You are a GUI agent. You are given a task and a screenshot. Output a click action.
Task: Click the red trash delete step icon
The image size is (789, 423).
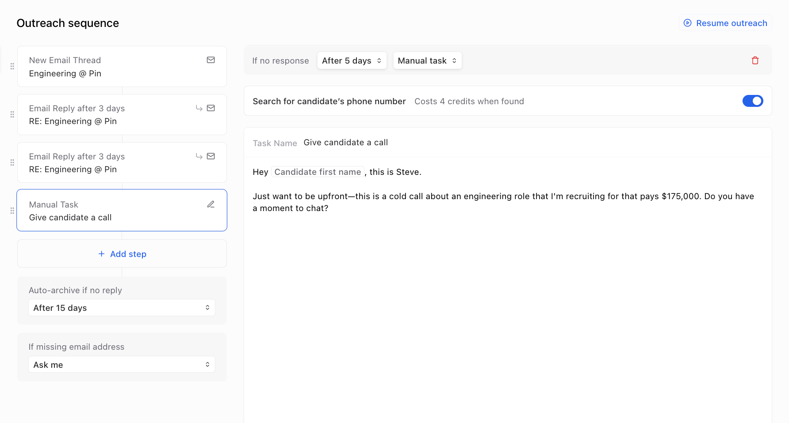point(755,60)
